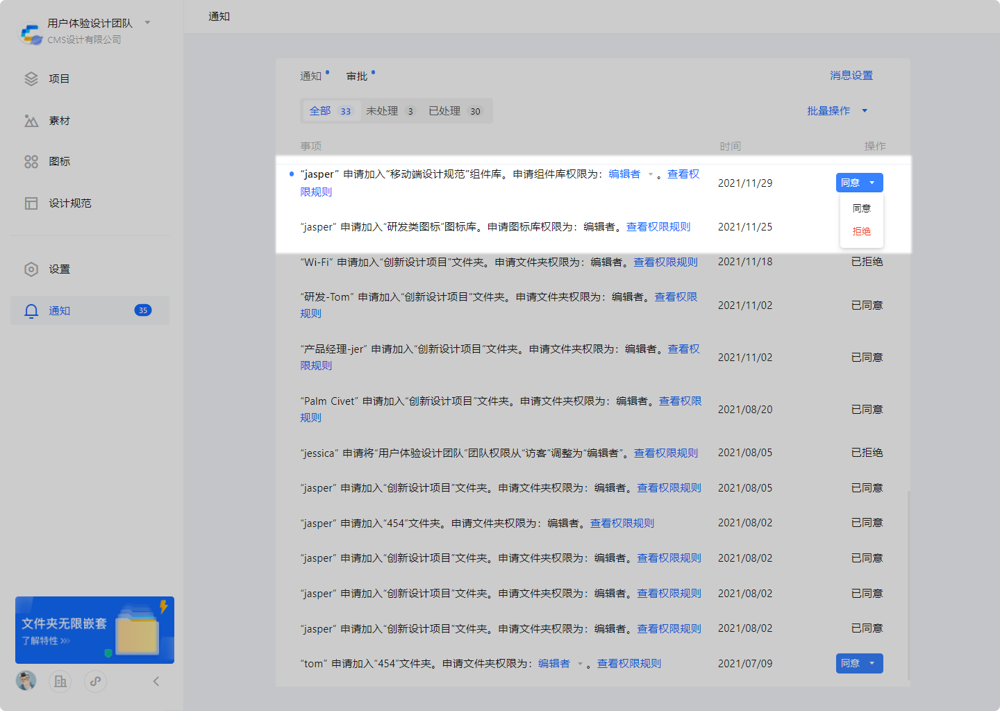Click the 设计规范 sidebar label
Image resolution: width=1000 pixels, height=711 pixels.
pyautogui.click(x=70, y=203)
